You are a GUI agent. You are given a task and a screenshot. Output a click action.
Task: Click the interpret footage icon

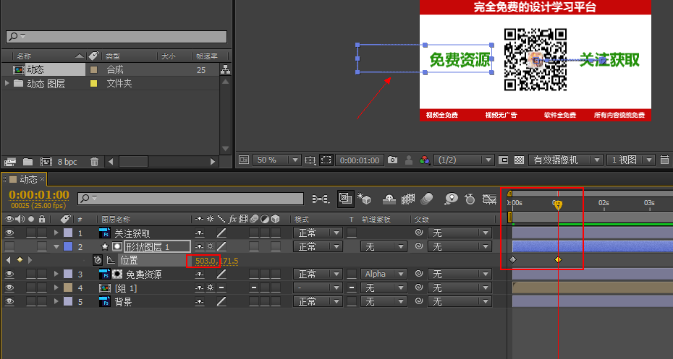point(10,162)
